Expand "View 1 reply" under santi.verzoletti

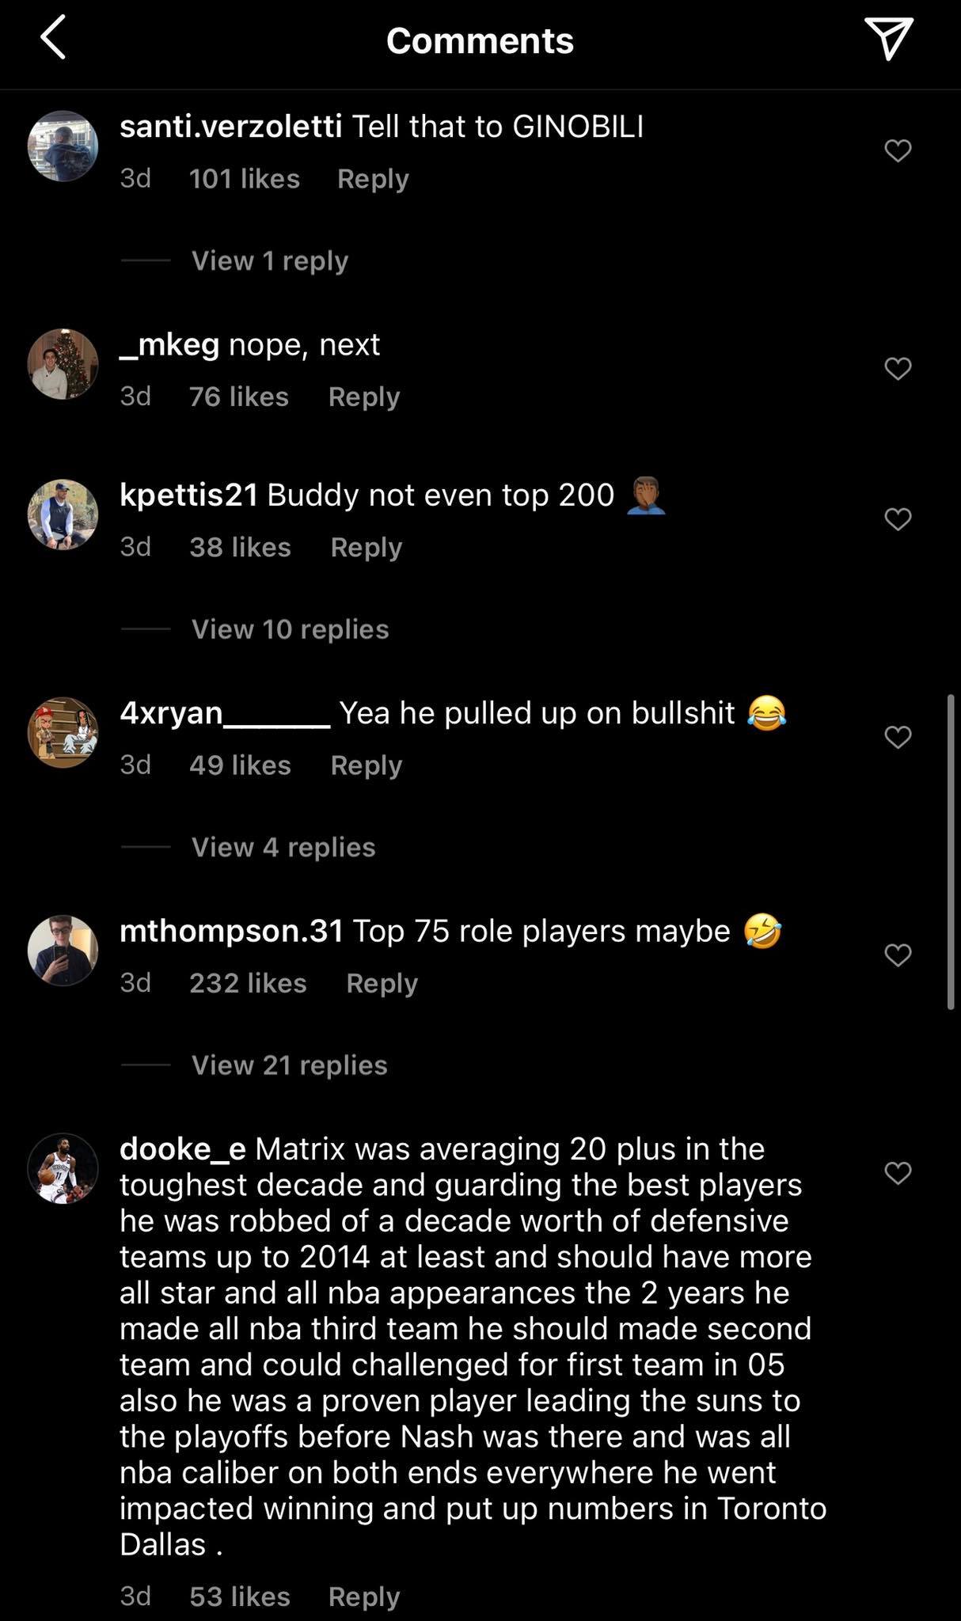[269, 260]
